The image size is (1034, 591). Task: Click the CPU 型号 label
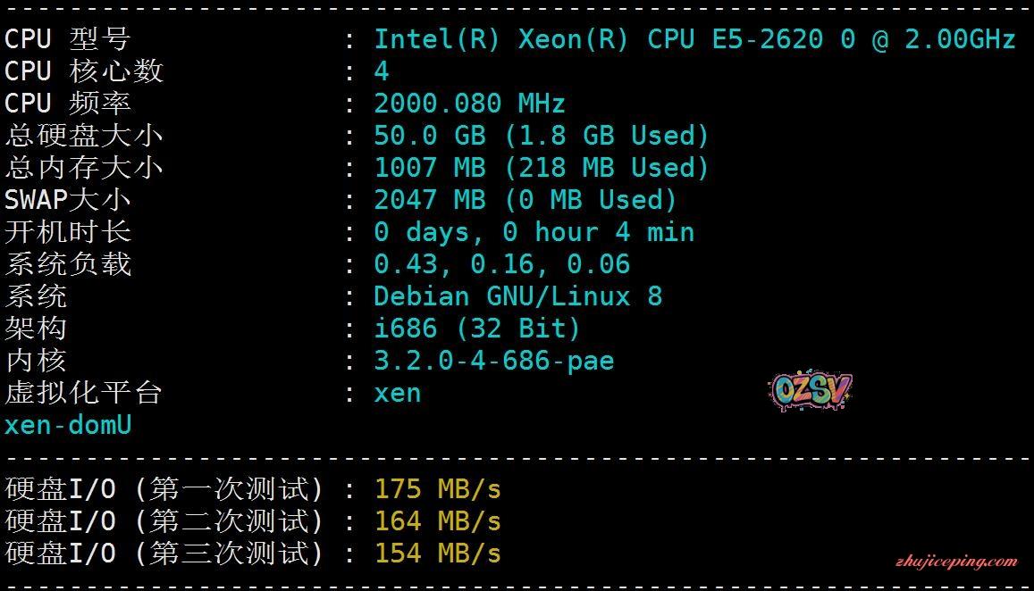[x=67, y=39]
